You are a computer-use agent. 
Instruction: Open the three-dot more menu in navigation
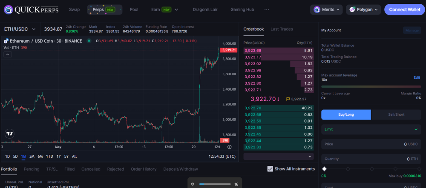(267, 9)
